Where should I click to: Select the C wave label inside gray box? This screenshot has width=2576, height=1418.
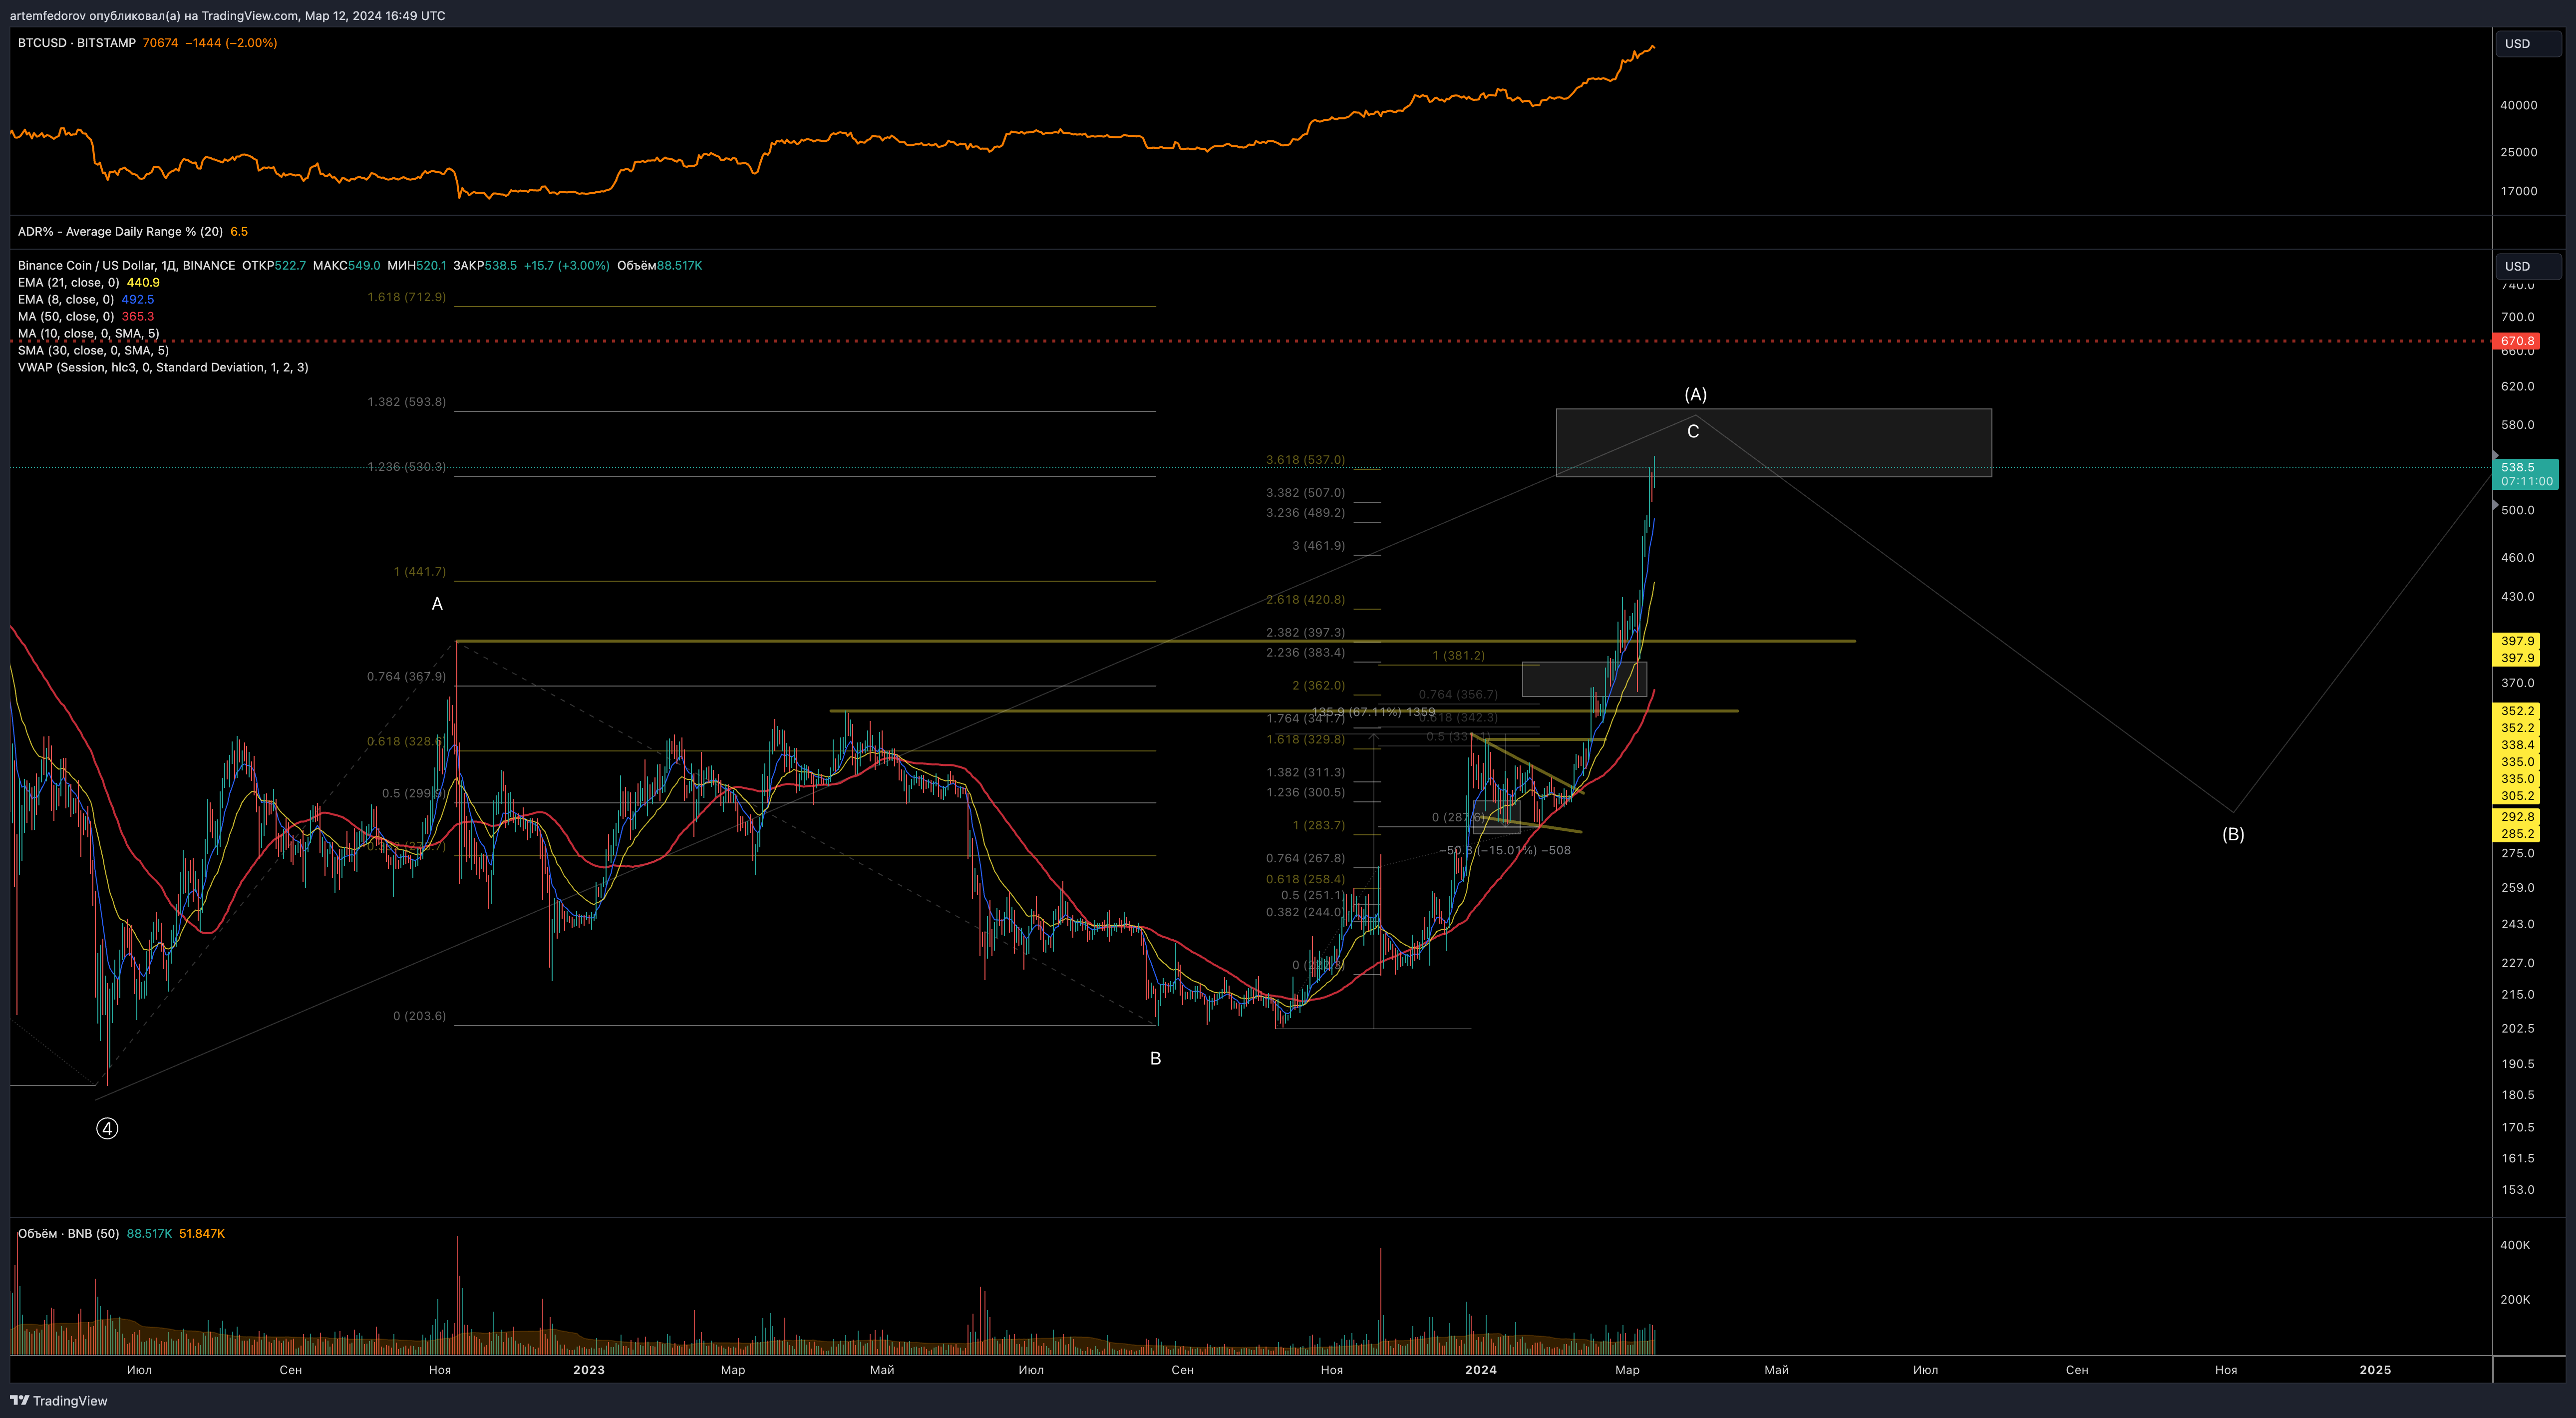click(1693, 431)
